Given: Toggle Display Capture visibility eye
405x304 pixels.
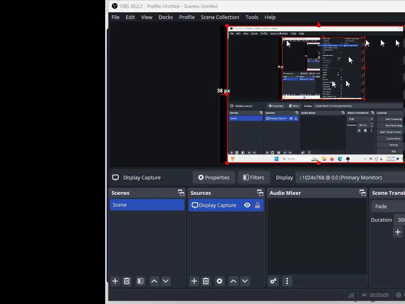Looking at the screenshot, I should [x=247, y=205].
